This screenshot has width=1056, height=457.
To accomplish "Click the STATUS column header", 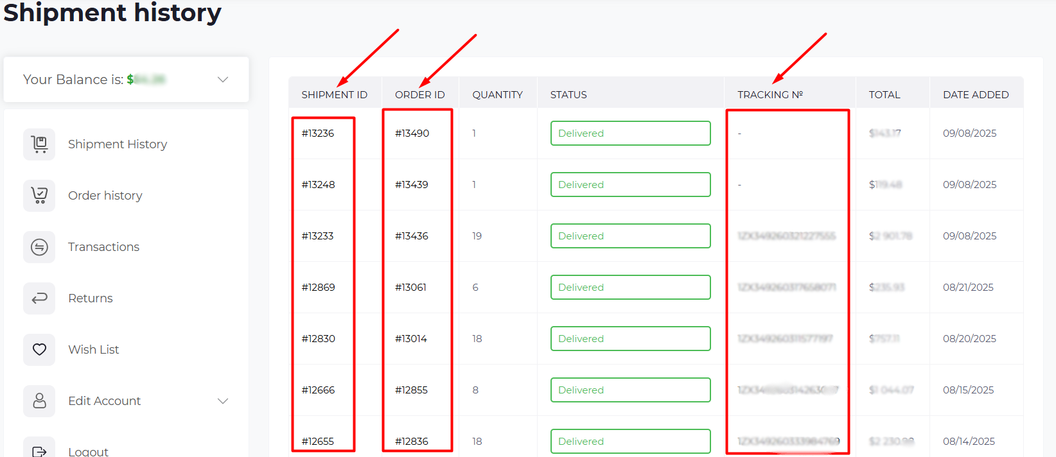I will [568, 95].
